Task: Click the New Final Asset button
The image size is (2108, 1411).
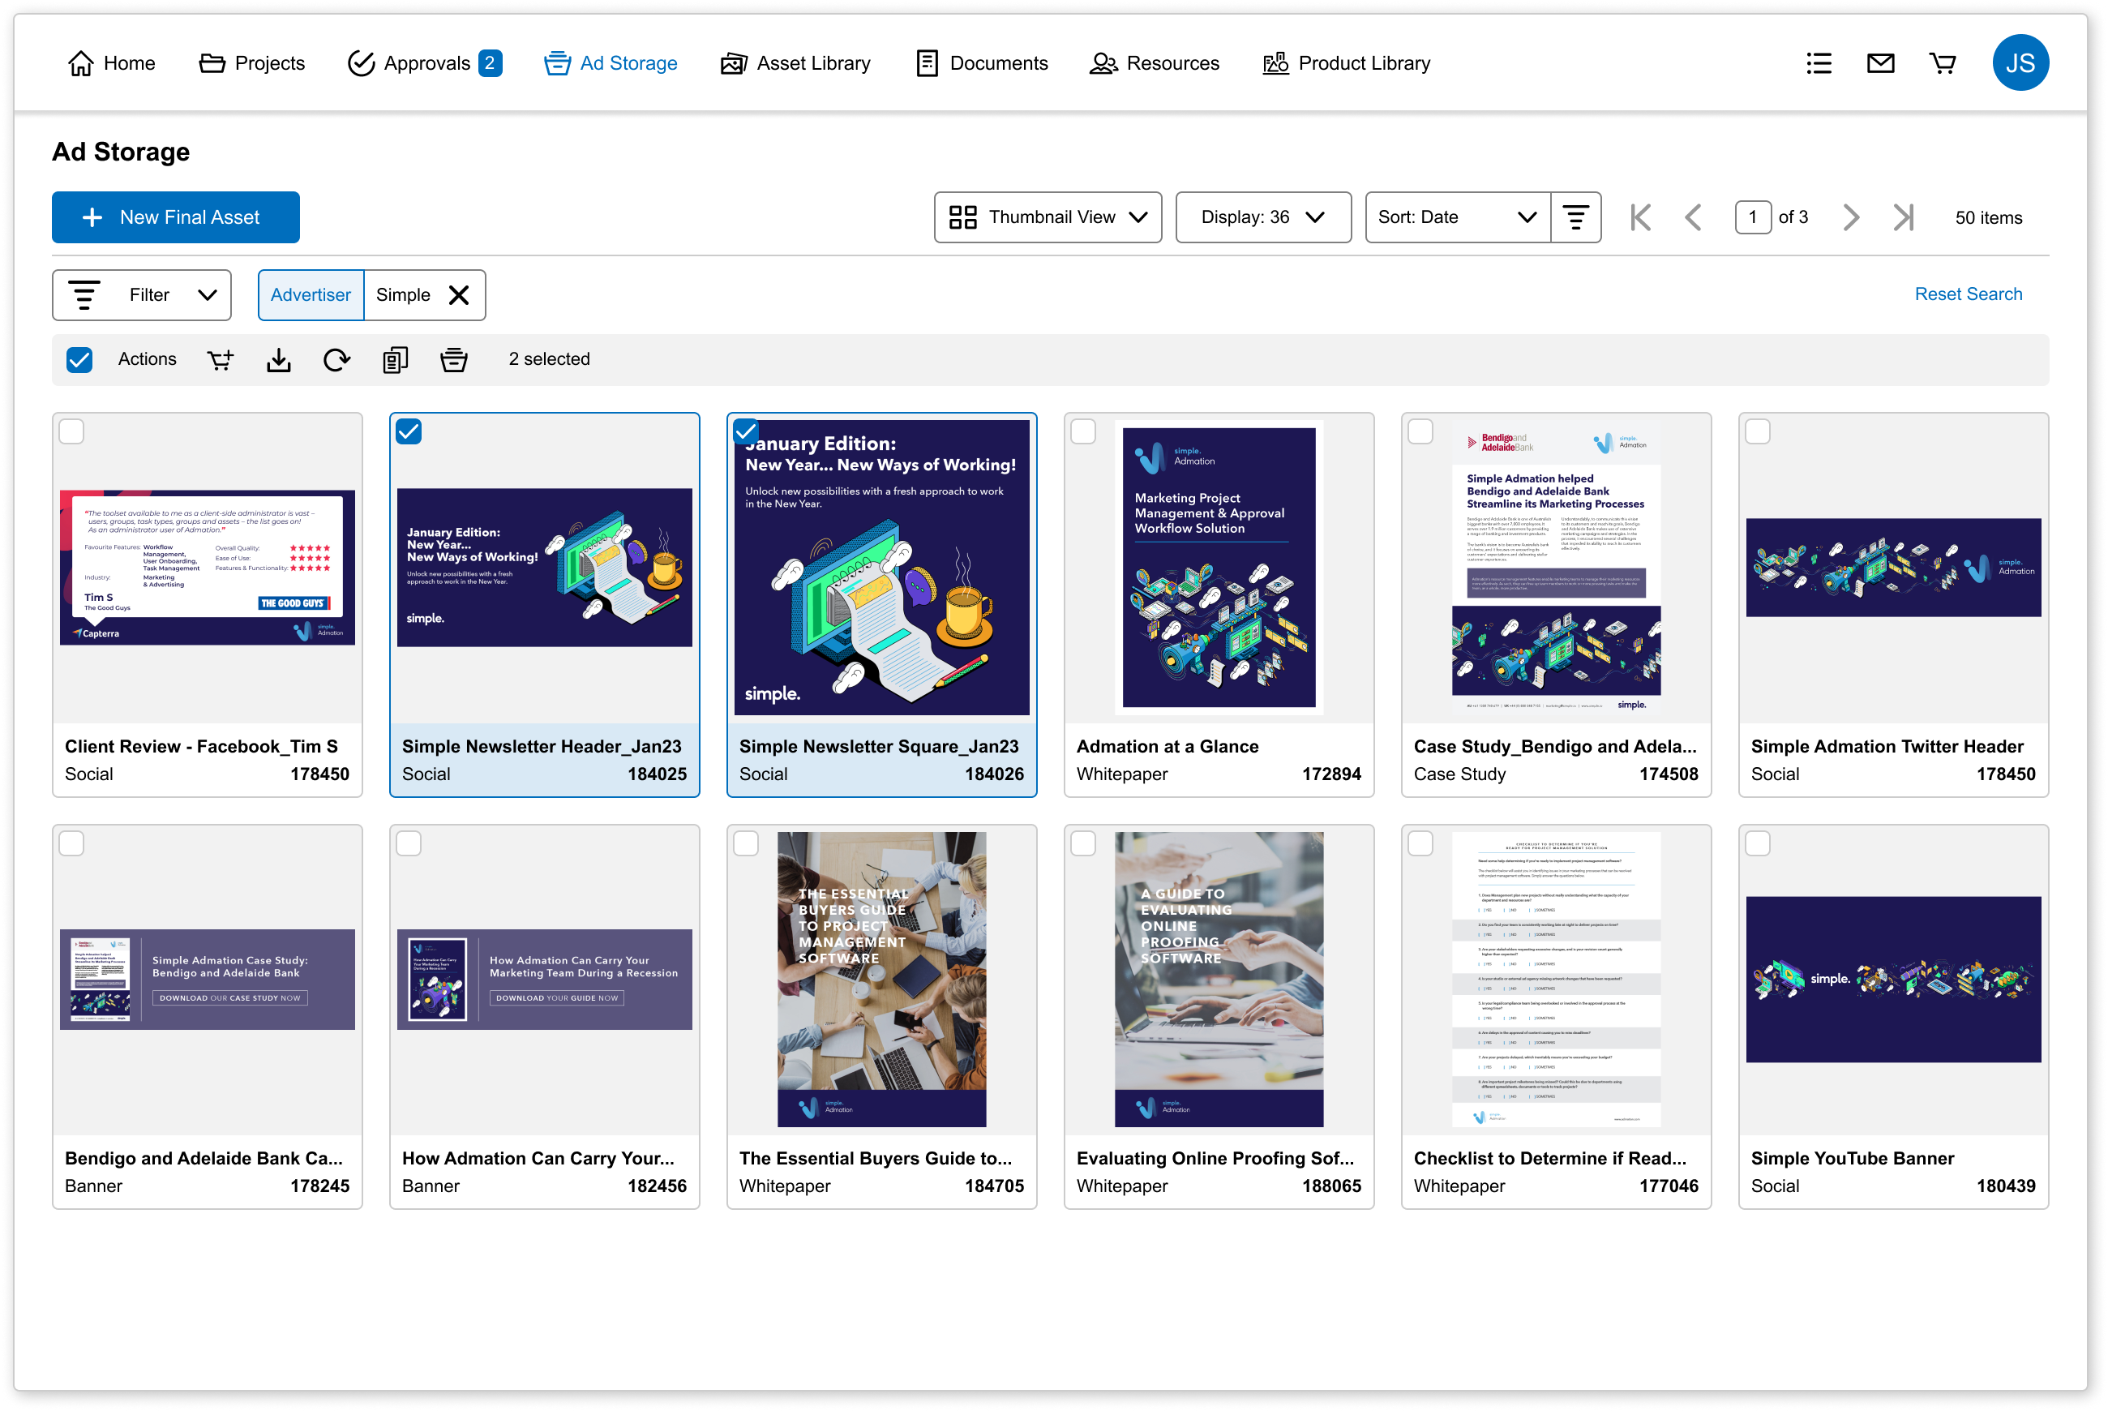Action: (175, 217)
